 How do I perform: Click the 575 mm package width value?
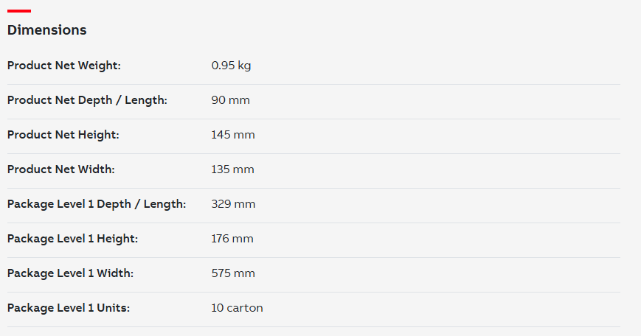point(233,273)
